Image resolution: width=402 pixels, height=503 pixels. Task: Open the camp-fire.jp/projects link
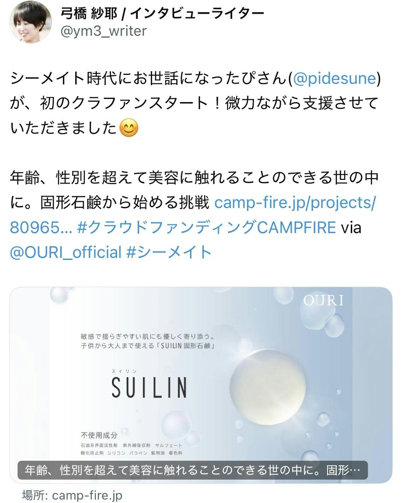(295, 203)
